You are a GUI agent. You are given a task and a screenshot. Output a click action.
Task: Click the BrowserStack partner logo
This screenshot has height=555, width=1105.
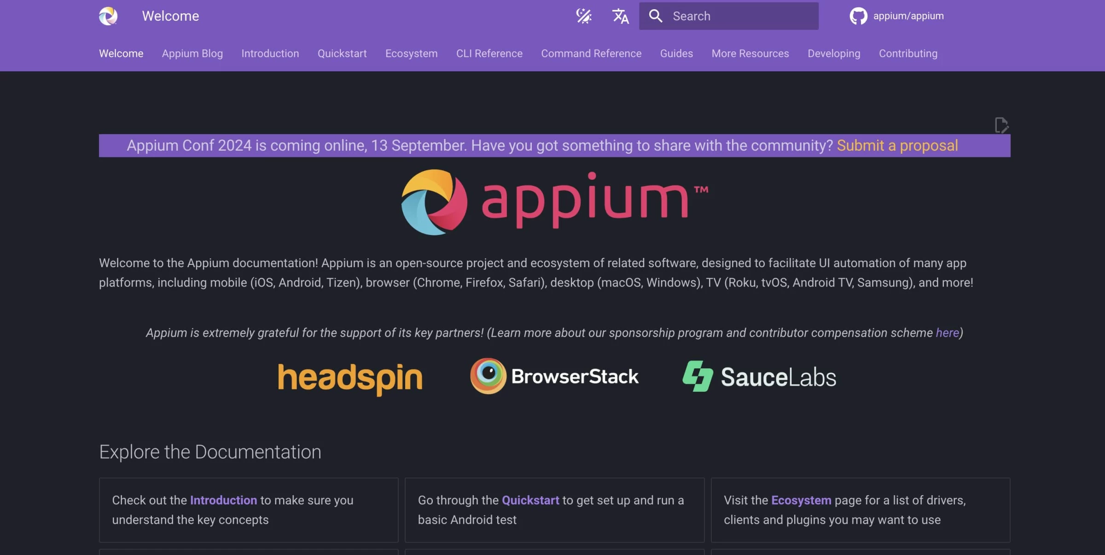(x=554, y=376)
